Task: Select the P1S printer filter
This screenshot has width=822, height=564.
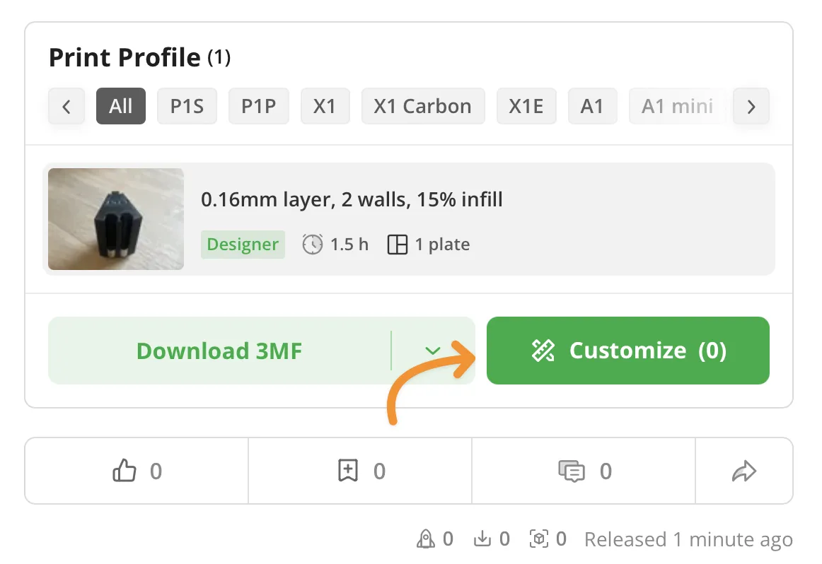Action: pos(187,106)
